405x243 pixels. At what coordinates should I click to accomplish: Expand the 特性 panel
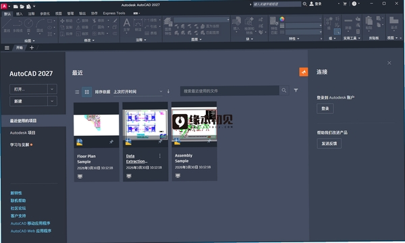[x=294, y=38]
